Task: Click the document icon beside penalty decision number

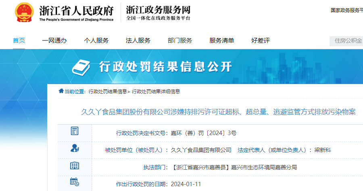Action: pos(75,131)
